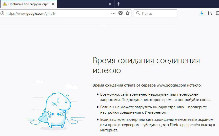This screenshot has height=136, width=219.
Task: Select the "Проблема при загрузке страницы" tab
Action: pyautogui.click(x=29, y=4)
